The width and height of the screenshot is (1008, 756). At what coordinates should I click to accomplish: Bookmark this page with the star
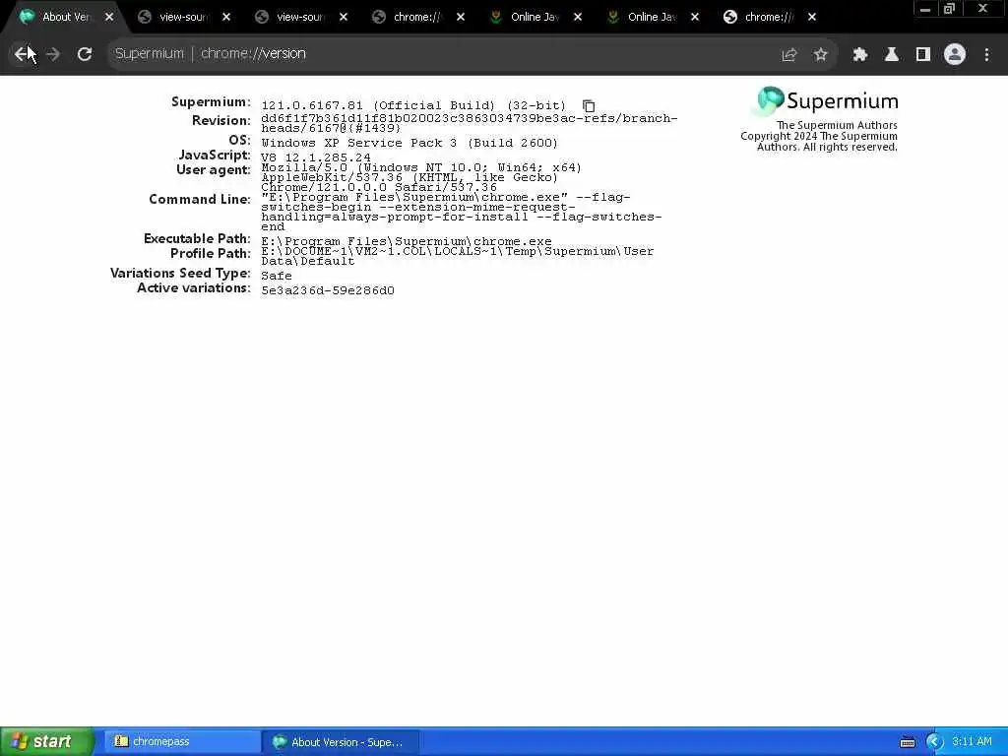[820, 55]
